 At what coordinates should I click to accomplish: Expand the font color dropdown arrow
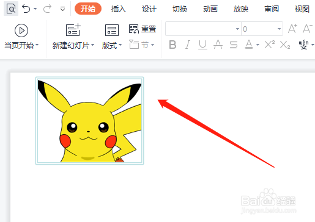[258, 45]
